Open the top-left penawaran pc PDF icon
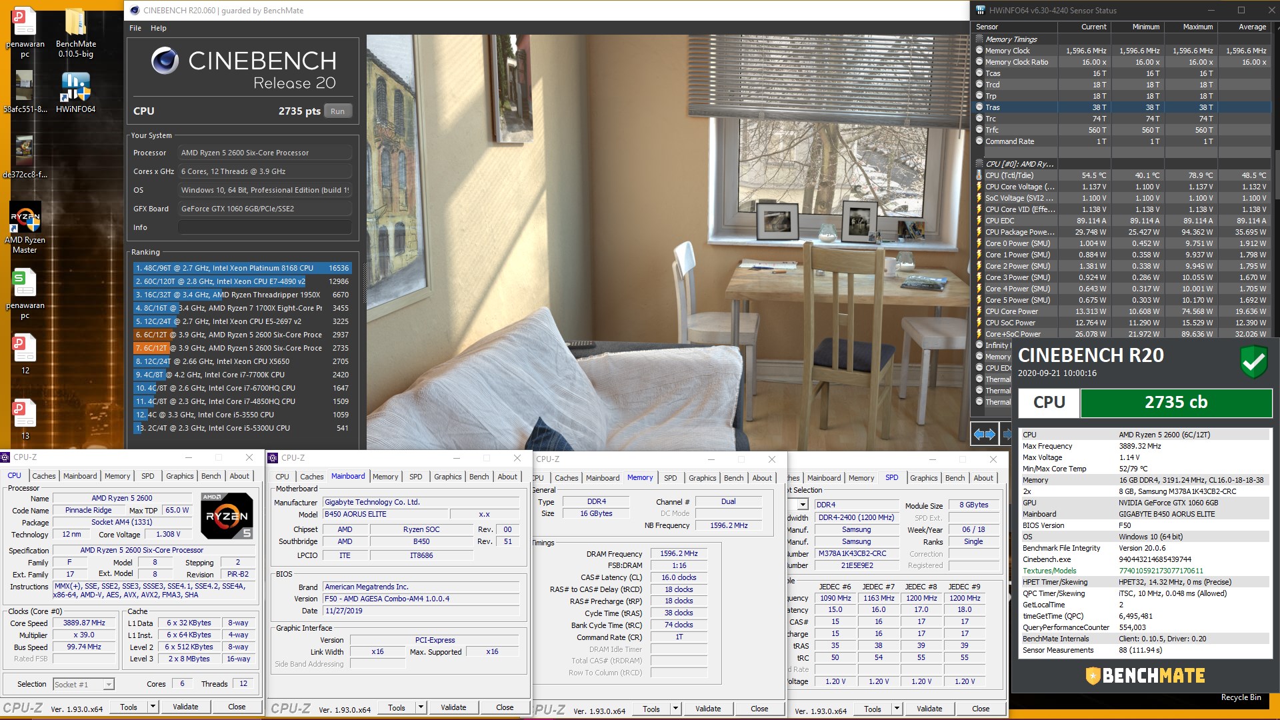The image size is (1280, 720). coord(25,22)
